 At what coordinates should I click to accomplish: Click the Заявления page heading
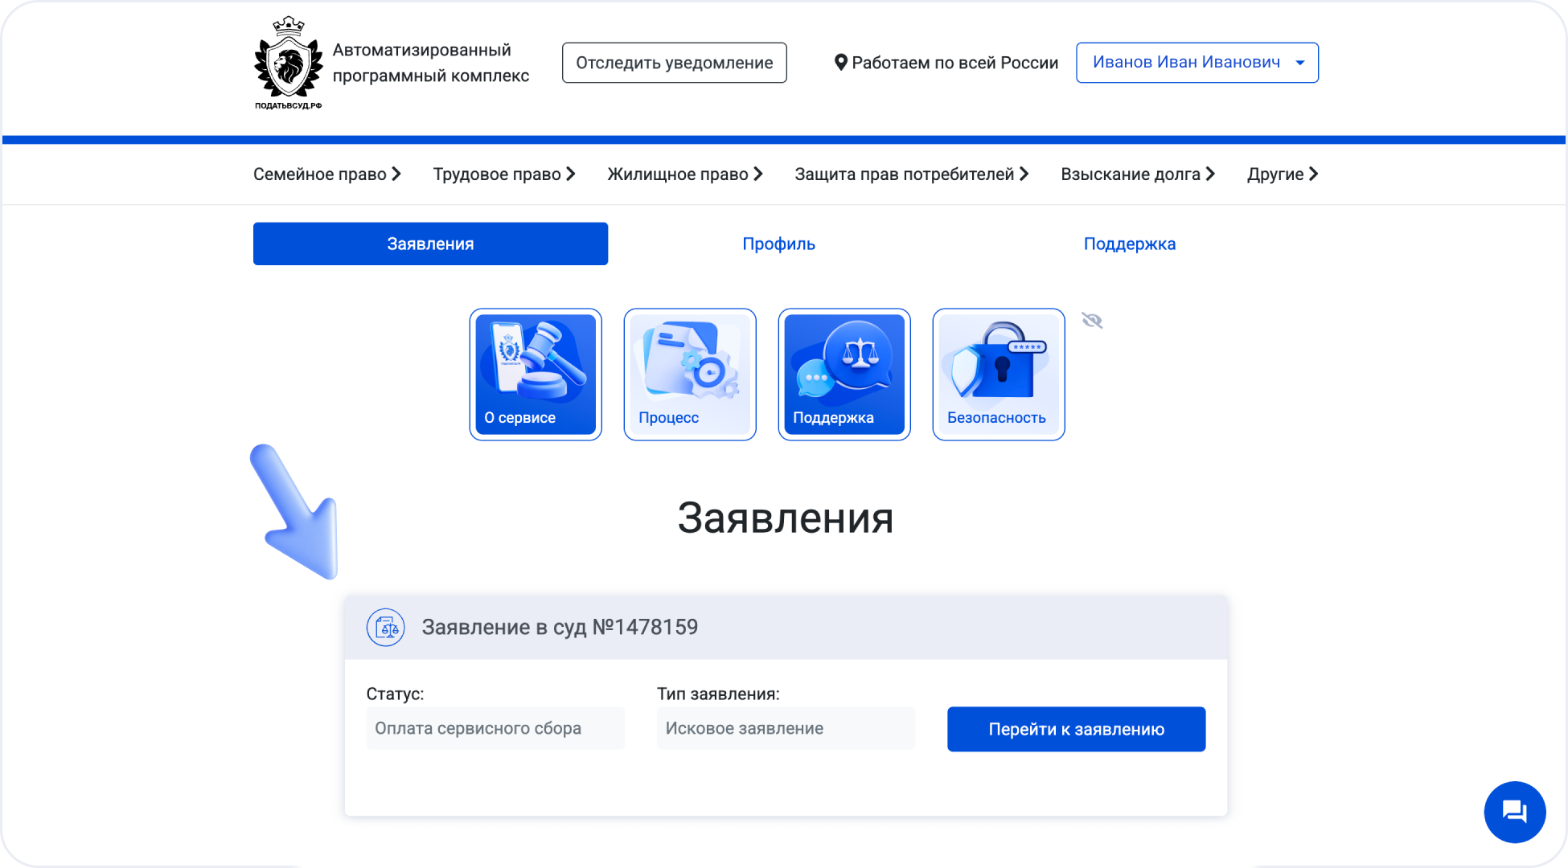(x=786, y=518)
